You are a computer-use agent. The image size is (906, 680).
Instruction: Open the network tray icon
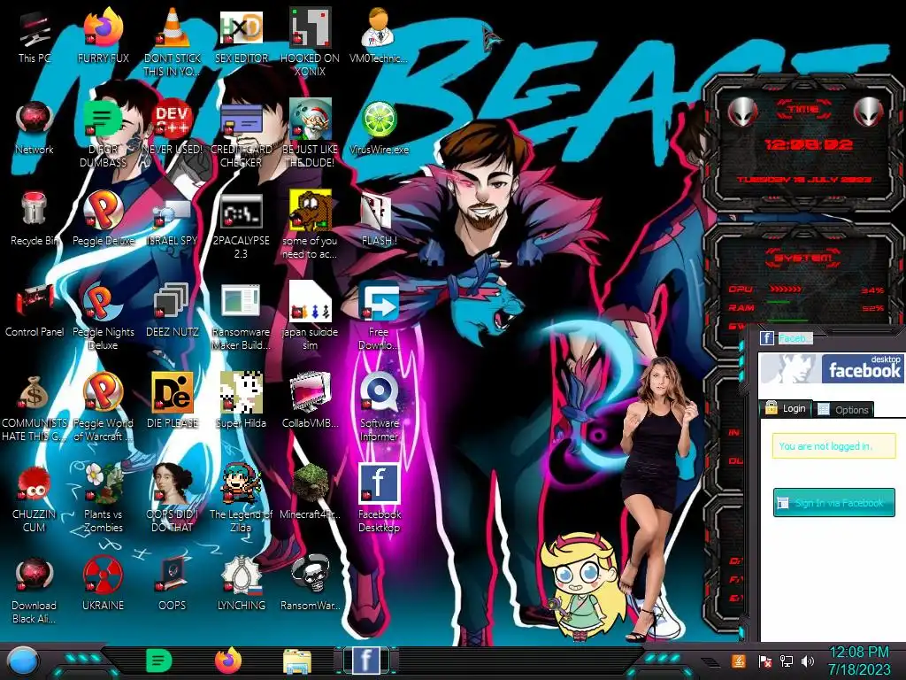coord(786,661)
